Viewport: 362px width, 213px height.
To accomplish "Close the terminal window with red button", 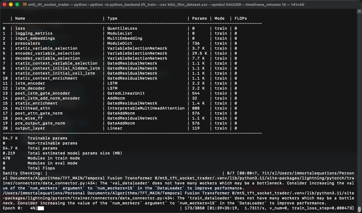I will (x=5, y=4).
